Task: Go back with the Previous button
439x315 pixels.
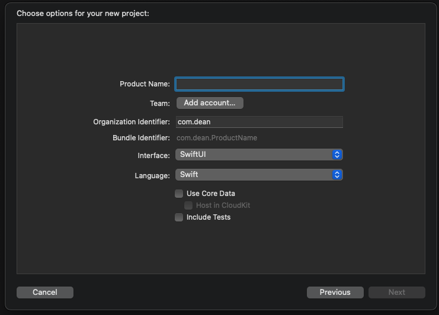Action: (x=335, y=292)
